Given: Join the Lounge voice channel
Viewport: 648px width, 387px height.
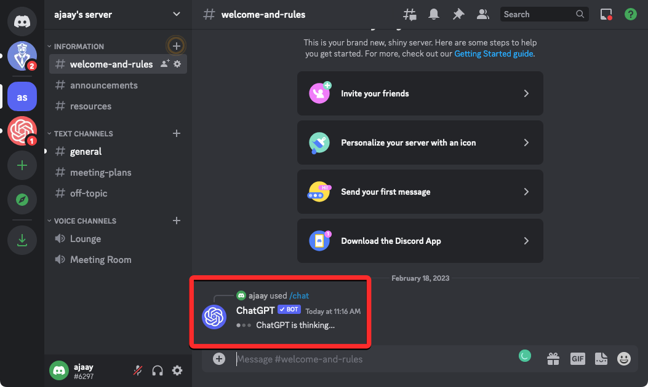Looking at the screenshot, I should (x=118, y=238).
